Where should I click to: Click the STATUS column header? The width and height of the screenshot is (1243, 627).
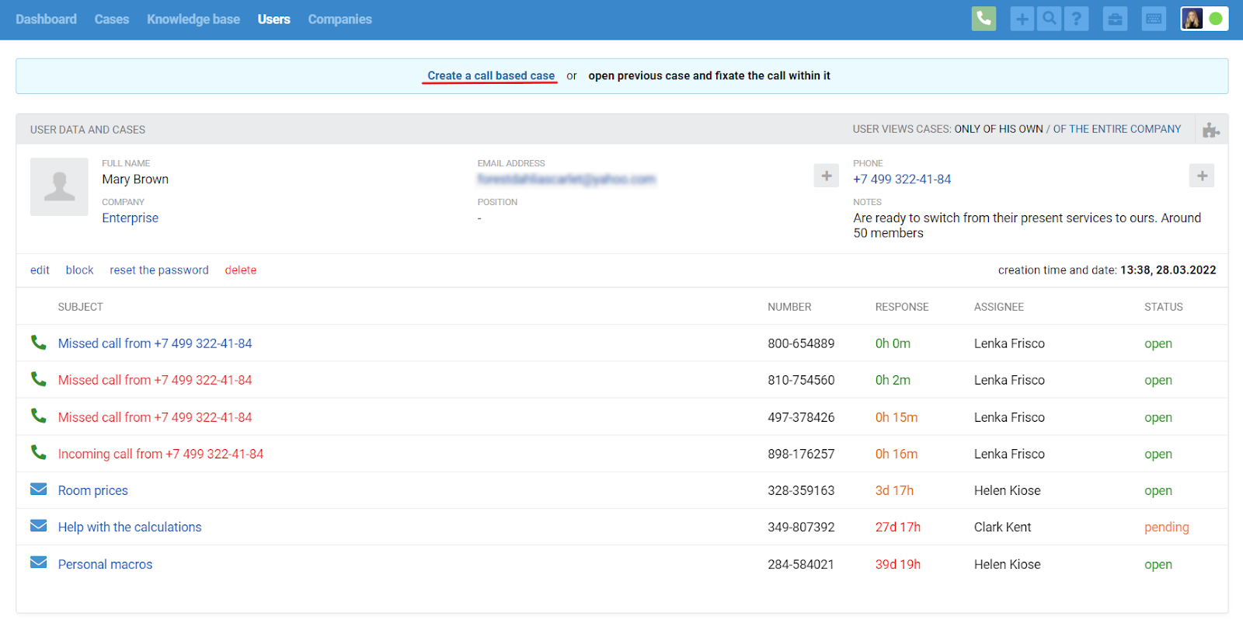click(1164, 307)
